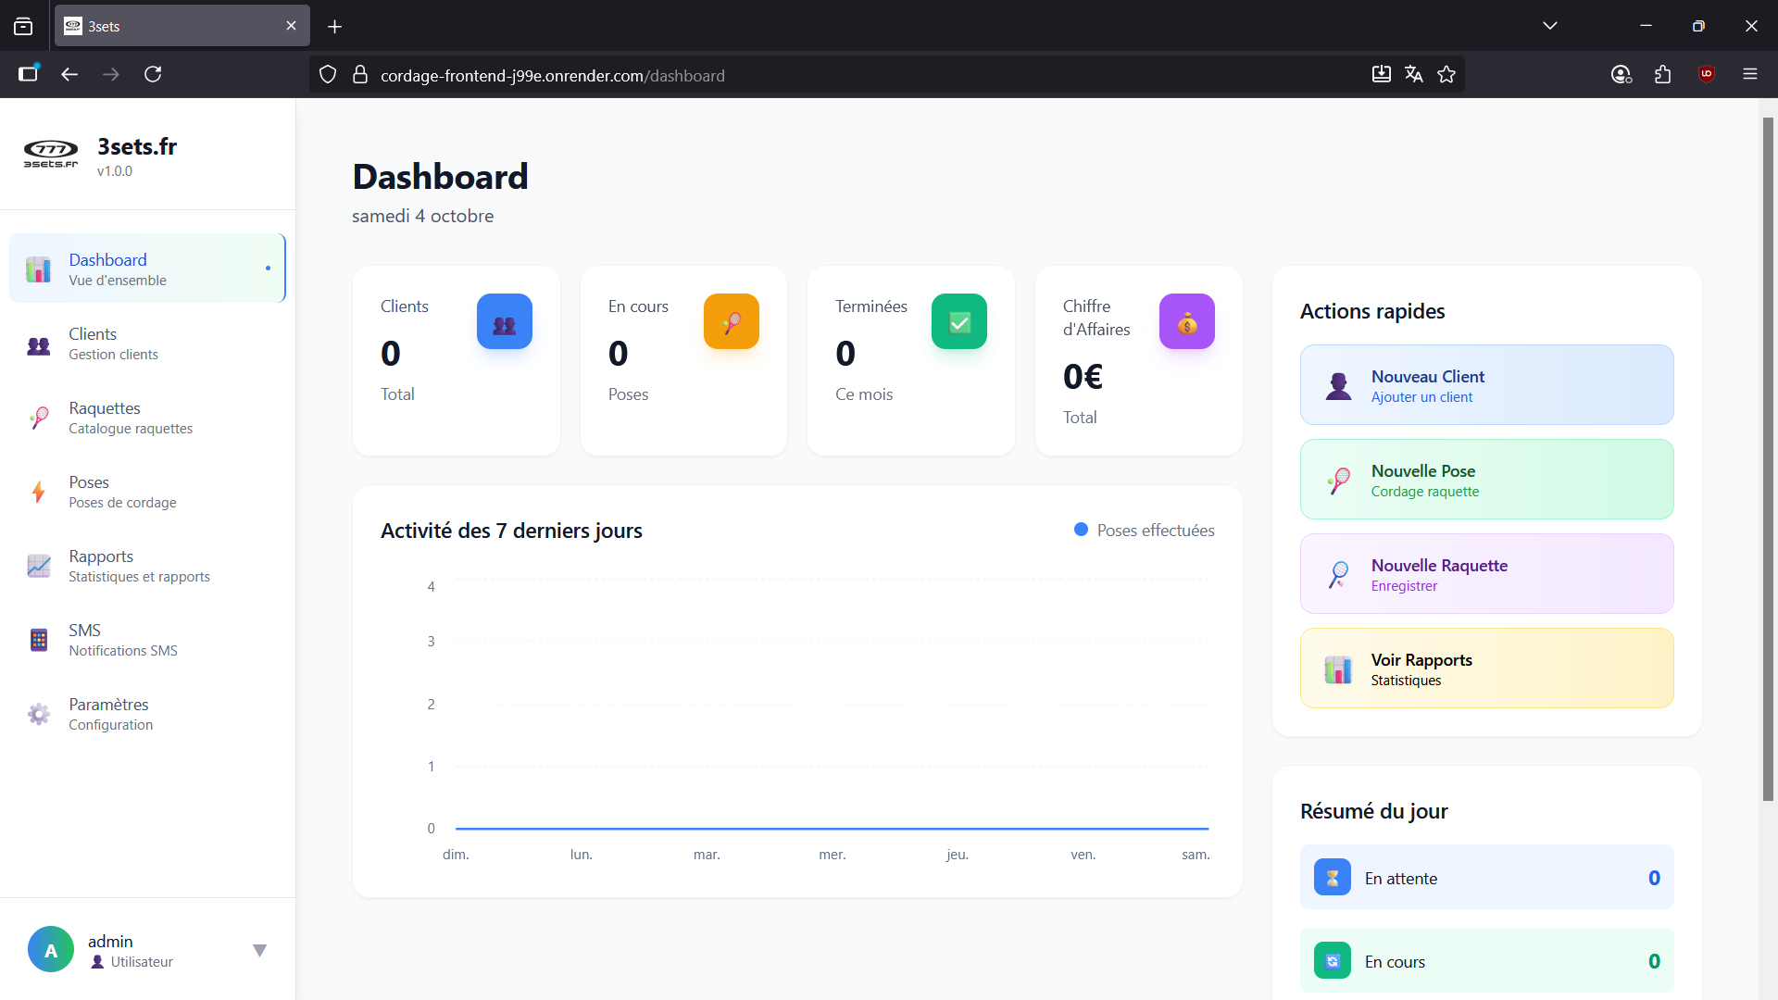Click the Nouveau Client quick action
This screenshot has height=1000, width=1778.
point(1486,385)
